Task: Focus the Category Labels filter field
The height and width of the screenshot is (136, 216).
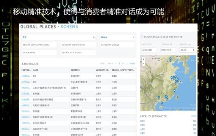Action: pyautogui.click(x=117, y=45)
